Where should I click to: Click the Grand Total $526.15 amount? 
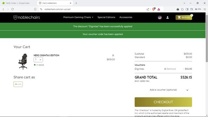186,77
